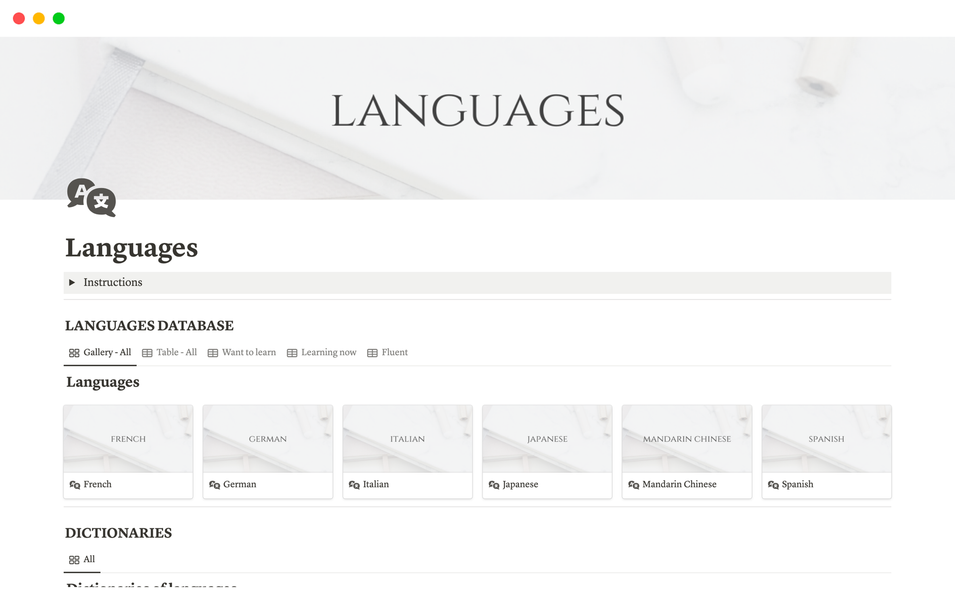The image size is (955, 597).
Task: Click the table icon beside Want to learn
Action: click(x=213, y=352)
